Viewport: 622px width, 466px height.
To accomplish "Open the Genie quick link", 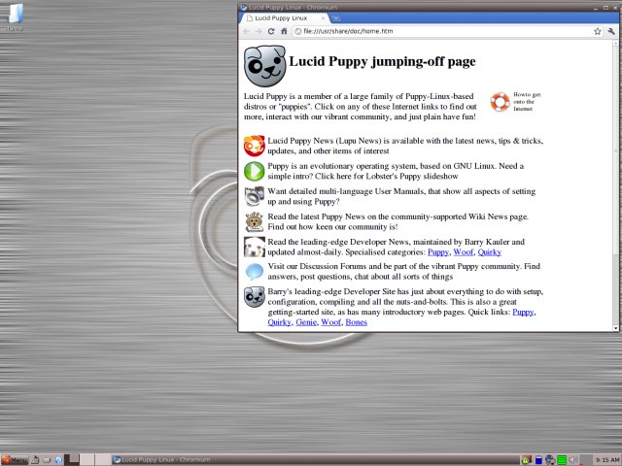I will click(306, 322).
